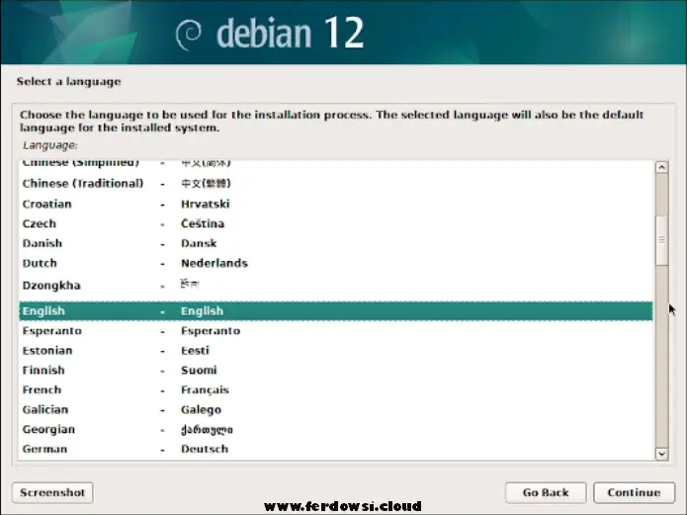This screenshot has height=515, width=687.
Task: Click the Go Back button
Action: point(545,492)
